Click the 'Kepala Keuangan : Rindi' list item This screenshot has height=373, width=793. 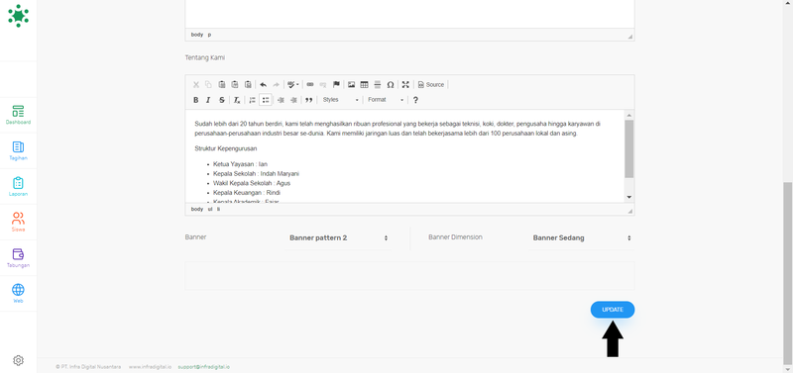point(247,193)
